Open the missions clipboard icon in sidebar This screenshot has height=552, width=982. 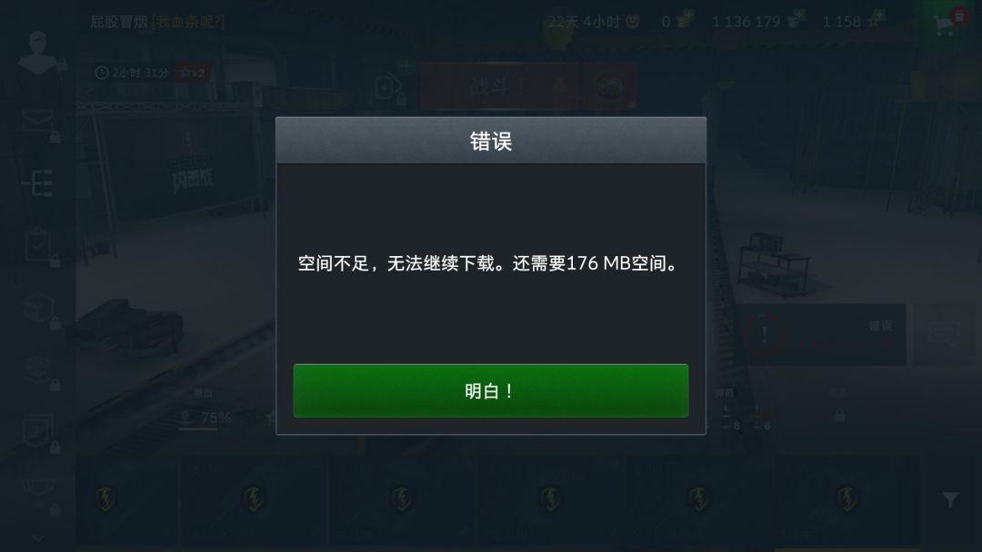click(x=38, y=245)
